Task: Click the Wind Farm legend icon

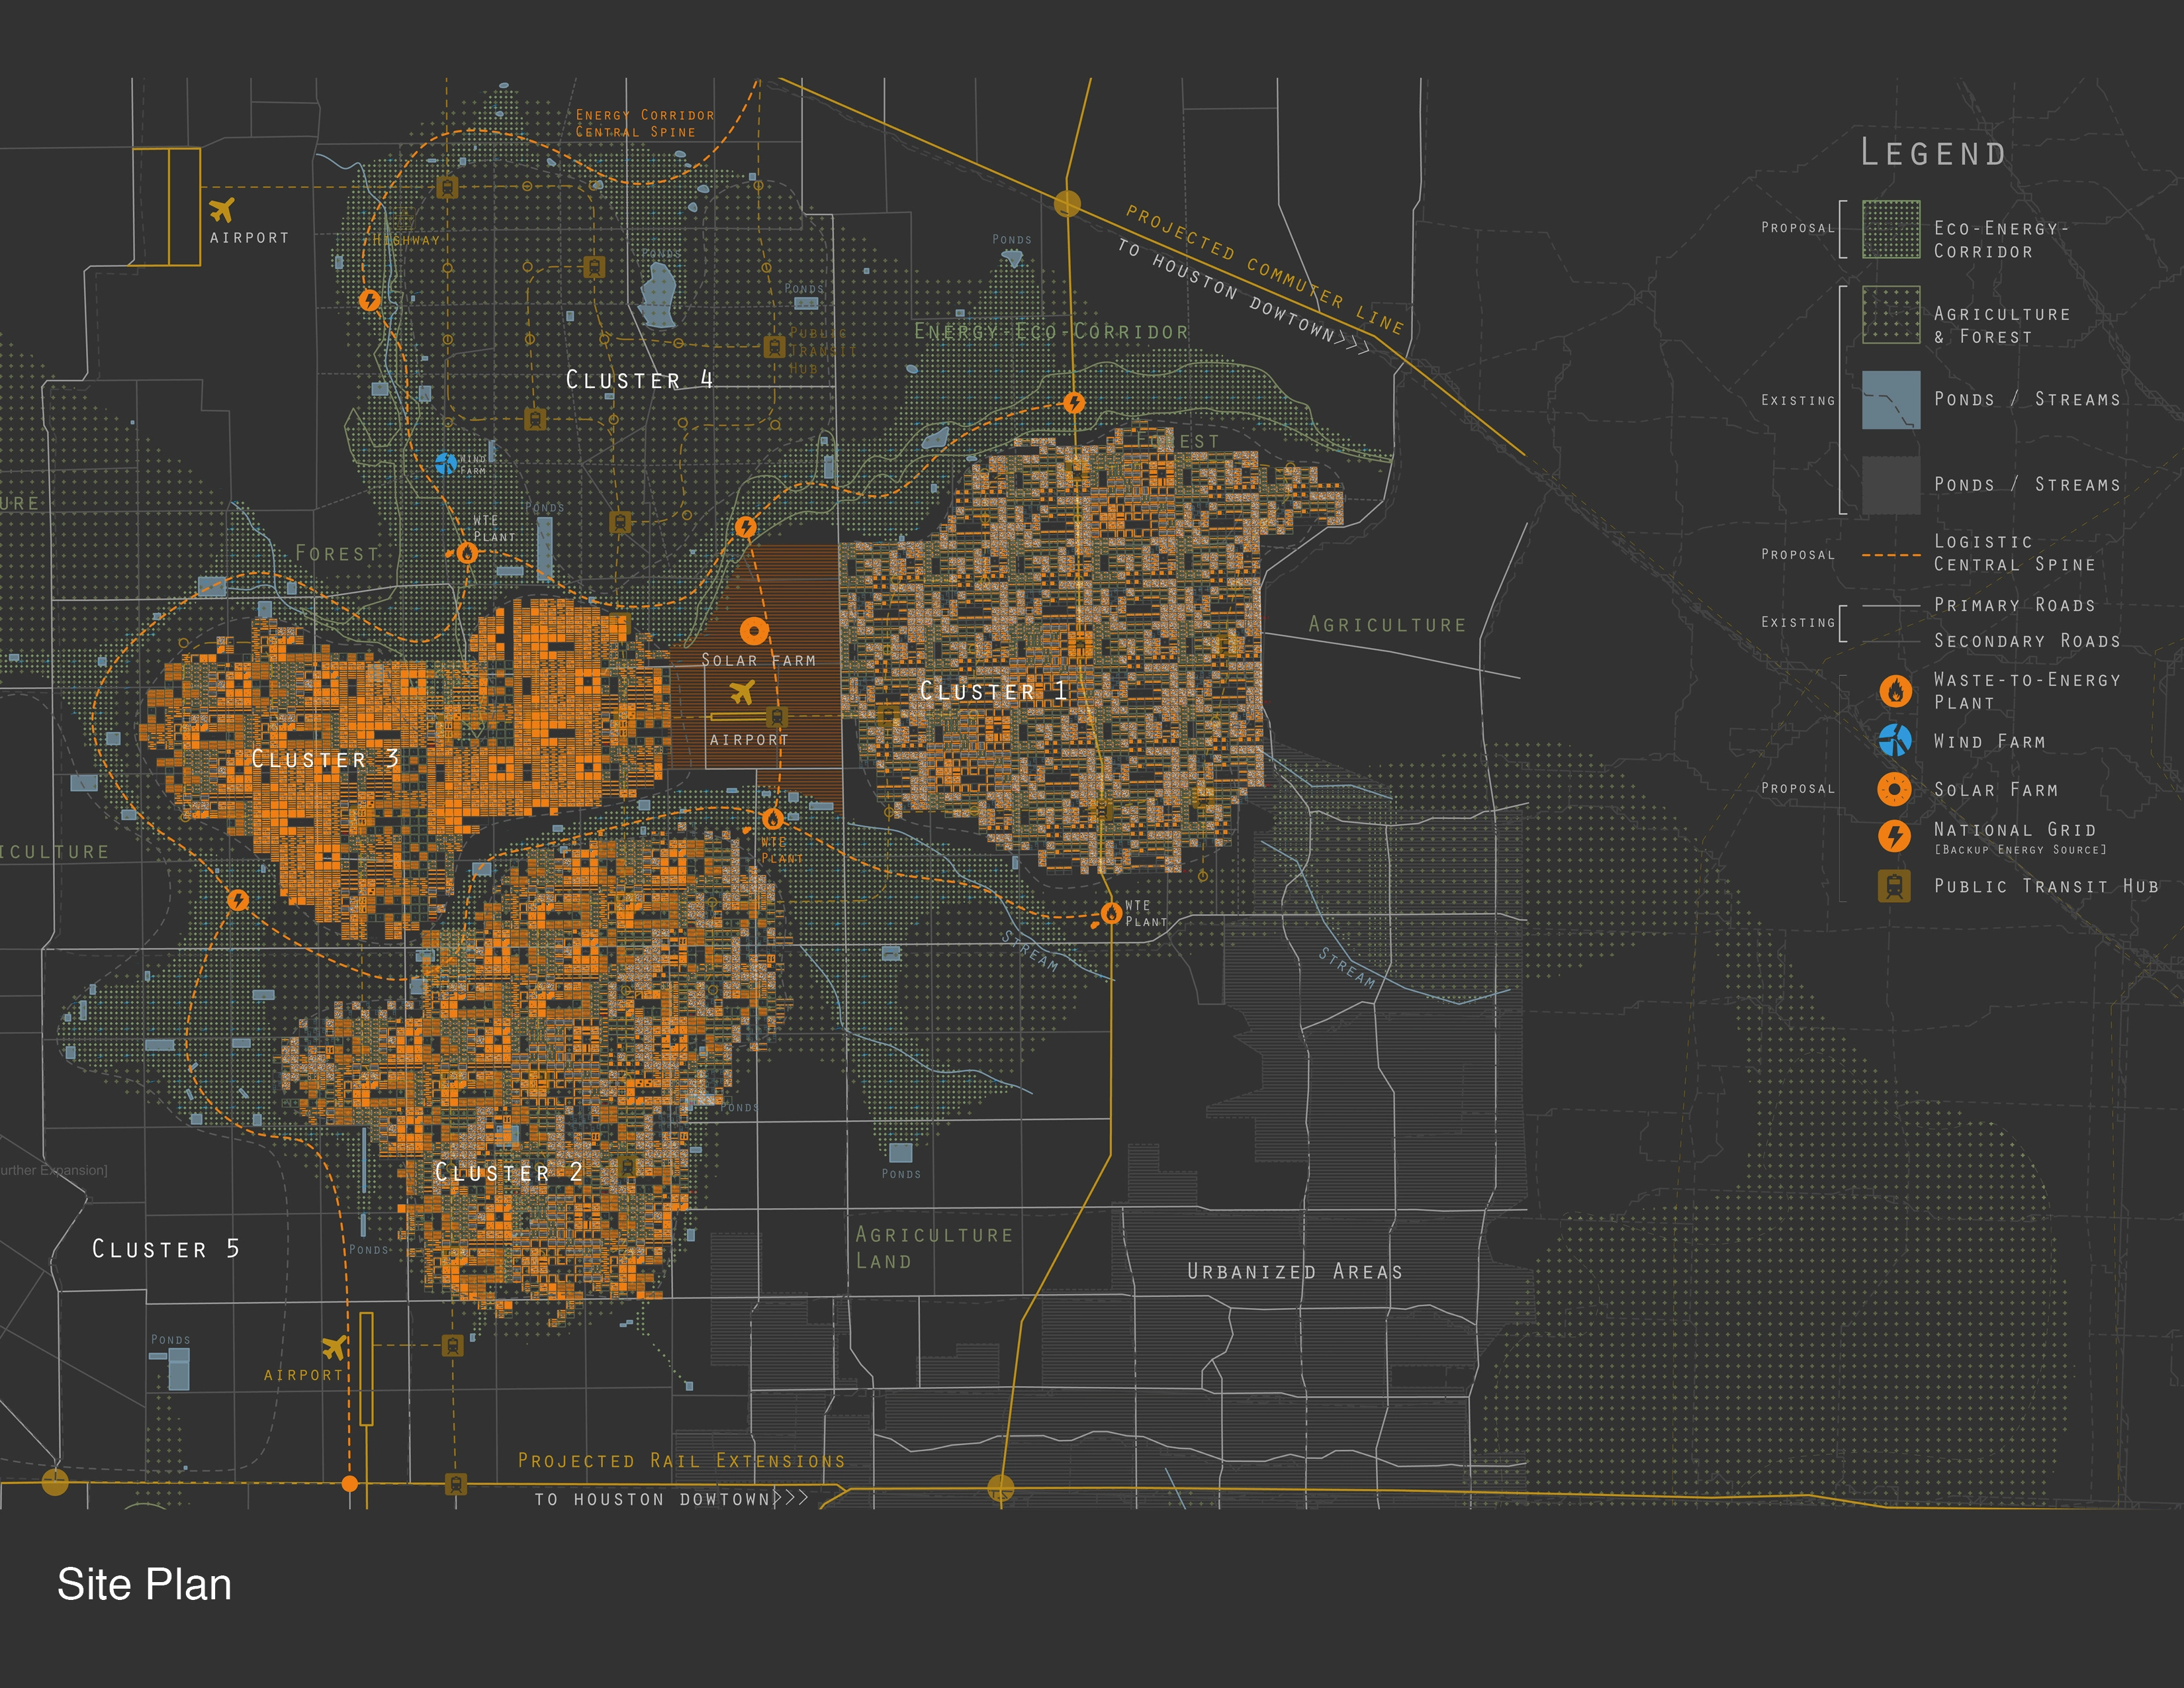Action: [x=1894, y=740]
